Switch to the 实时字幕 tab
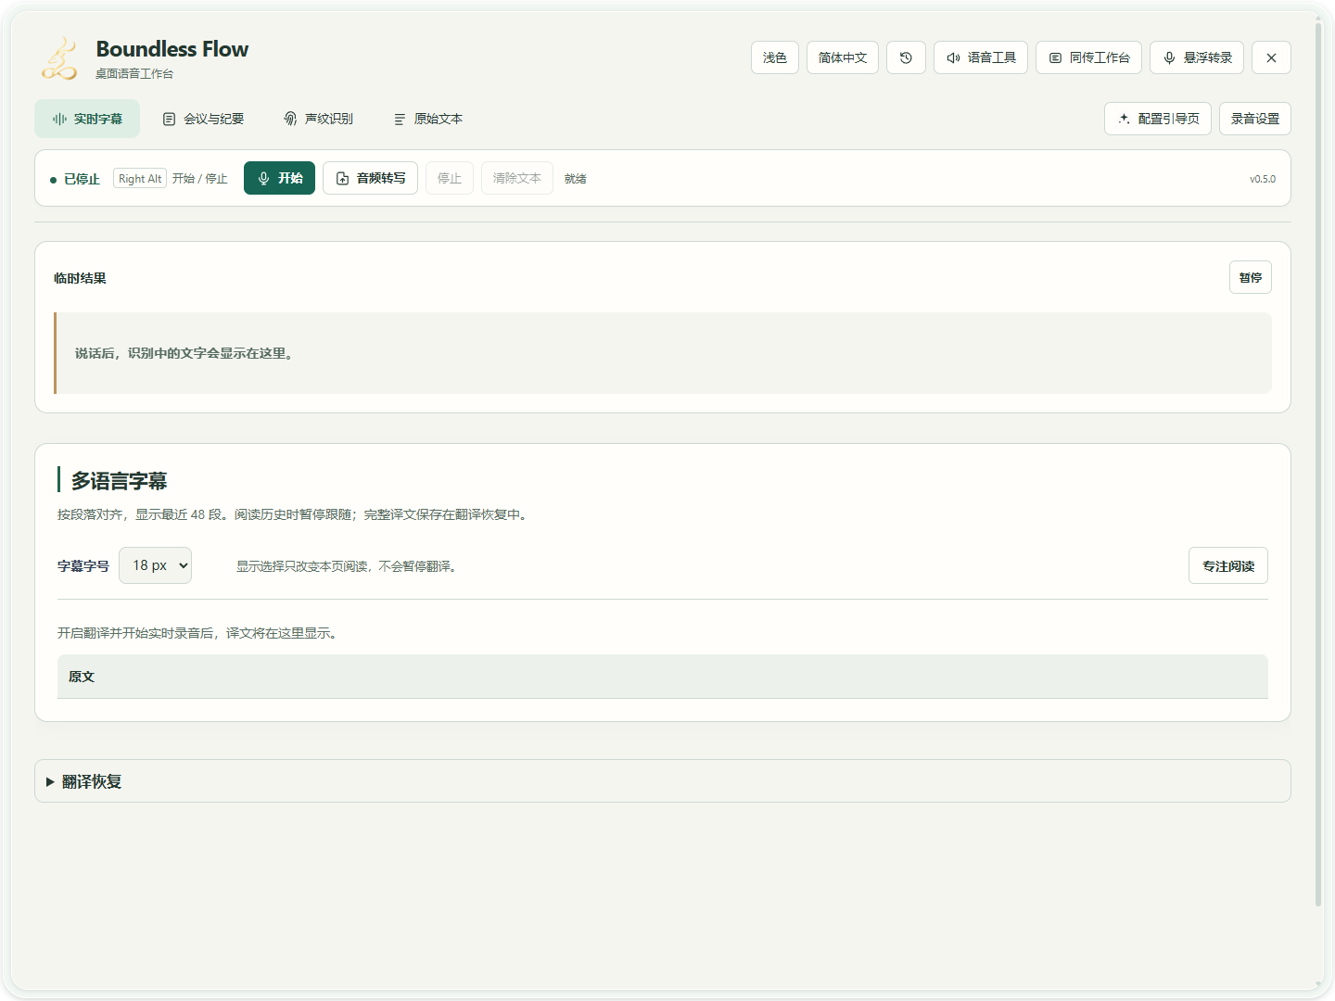Image resolution: width=1335 pixels, height=1001 pixels. tap(87, 119)
